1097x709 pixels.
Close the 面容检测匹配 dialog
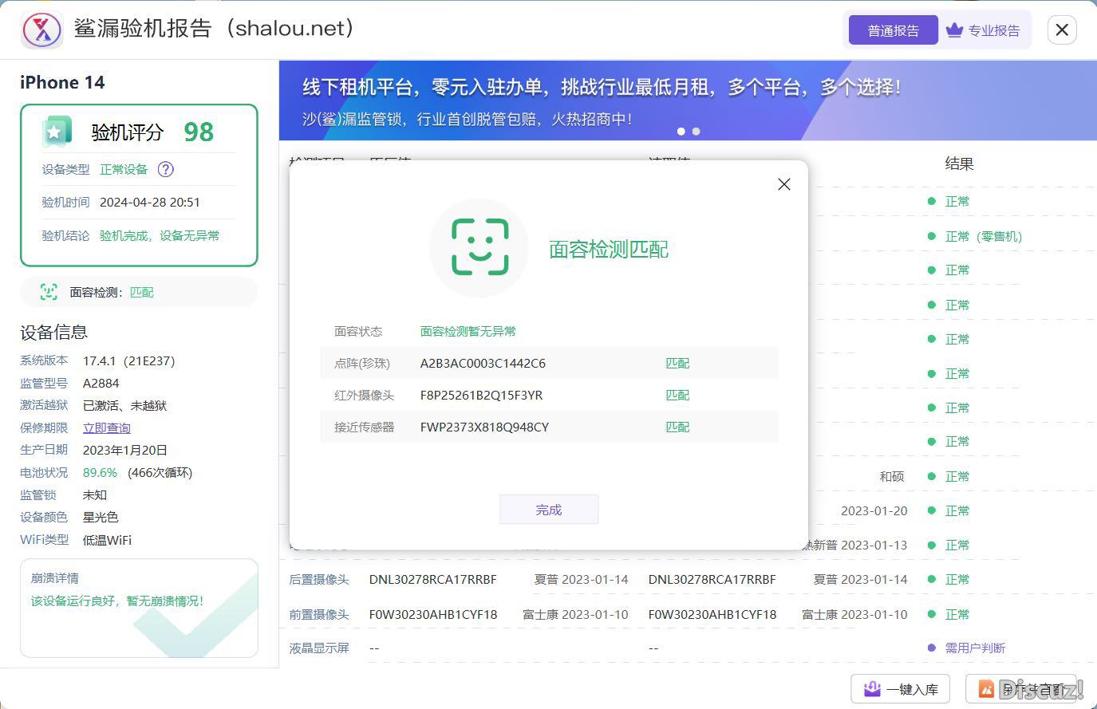coord(784,184)
